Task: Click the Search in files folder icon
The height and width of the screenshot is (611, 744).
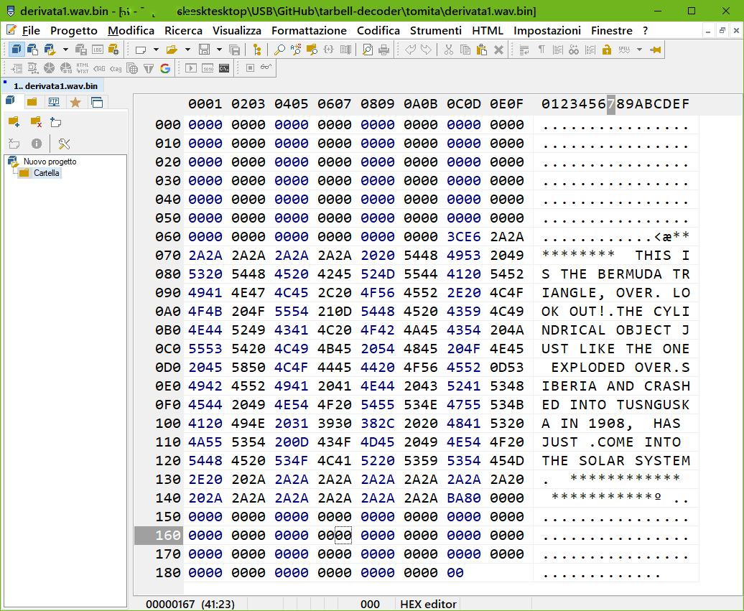Action: click(312, 50)
